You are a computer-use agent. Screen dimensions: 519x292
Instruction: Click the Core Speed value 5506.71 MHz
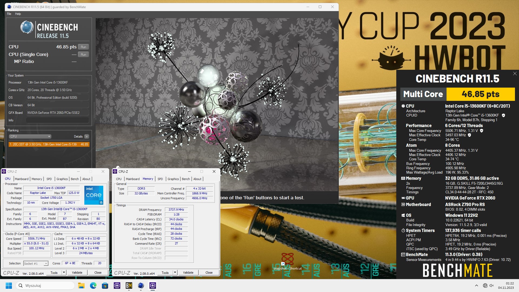(x=36, y=239)
